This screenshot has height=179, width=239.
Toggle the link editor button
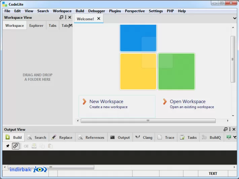point(15,146)
